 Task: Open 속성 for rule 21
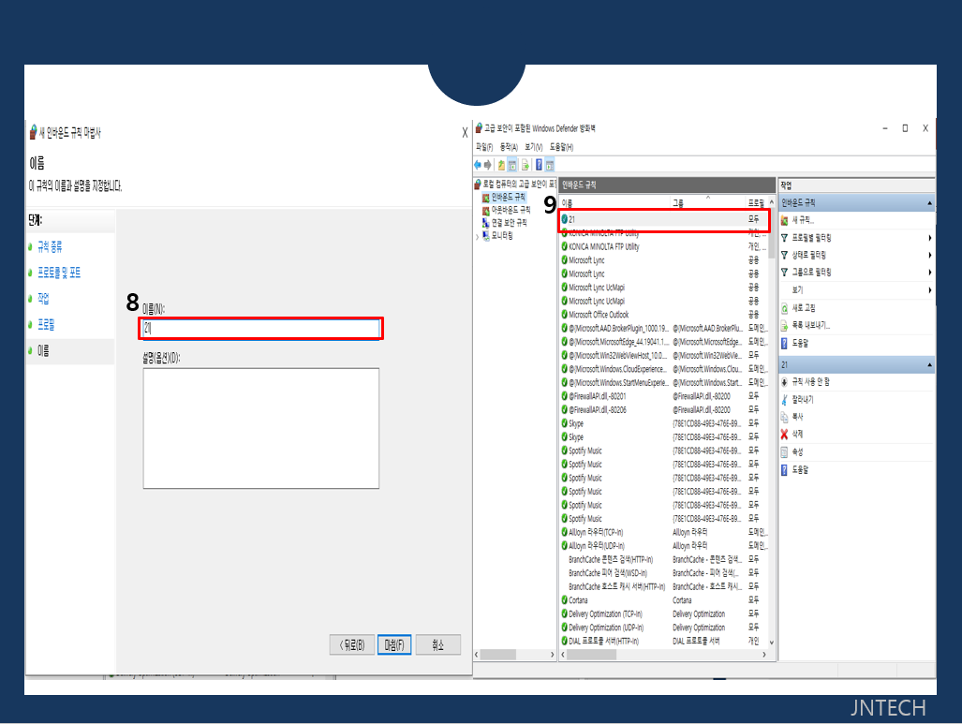click(x=797, y=452)
